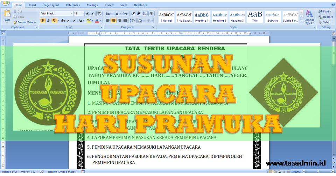Screen dimensions: 336x176
Task: Open the Arial Black font name dropdown
Action: (x=71, y=14)
